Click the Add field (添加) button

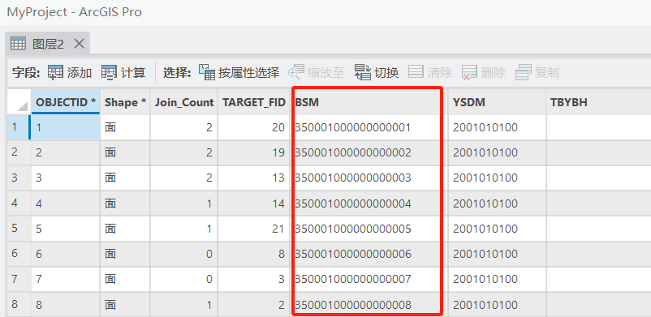[70, 73]
